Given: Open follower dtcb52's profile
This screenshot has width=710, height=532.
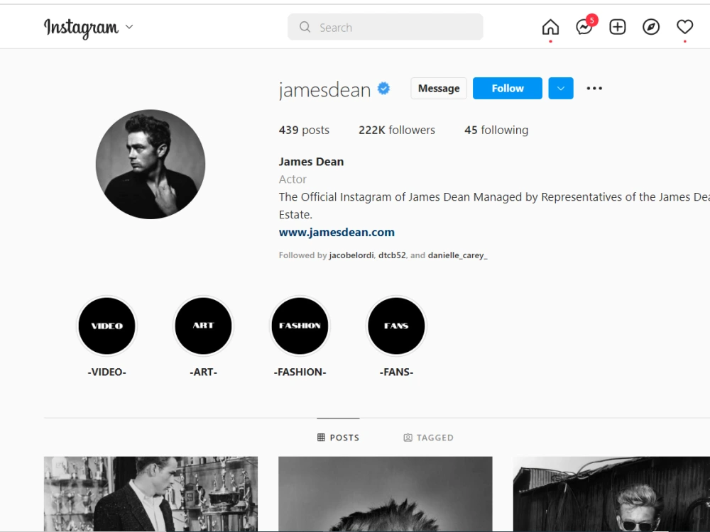Looking at the screenshot, I should click(392, 255).
